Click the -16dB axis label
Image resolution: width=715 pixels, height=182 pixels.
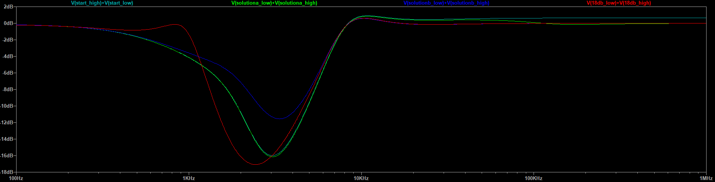pyautogui.click(x=7, y=156)
